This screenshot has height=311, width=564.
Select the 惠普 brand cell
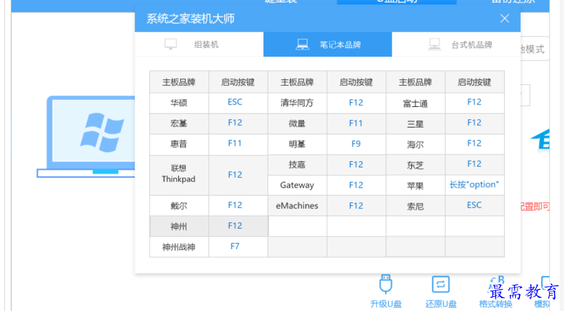pos(179,144)
